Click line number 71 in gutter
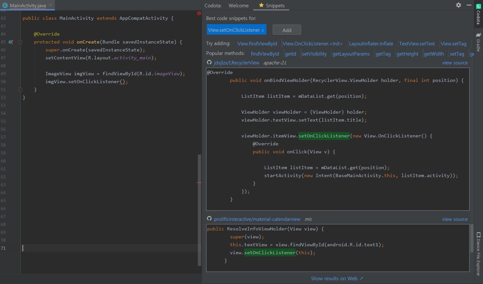This screenshot has width=483, height=284. coord(3,248)
